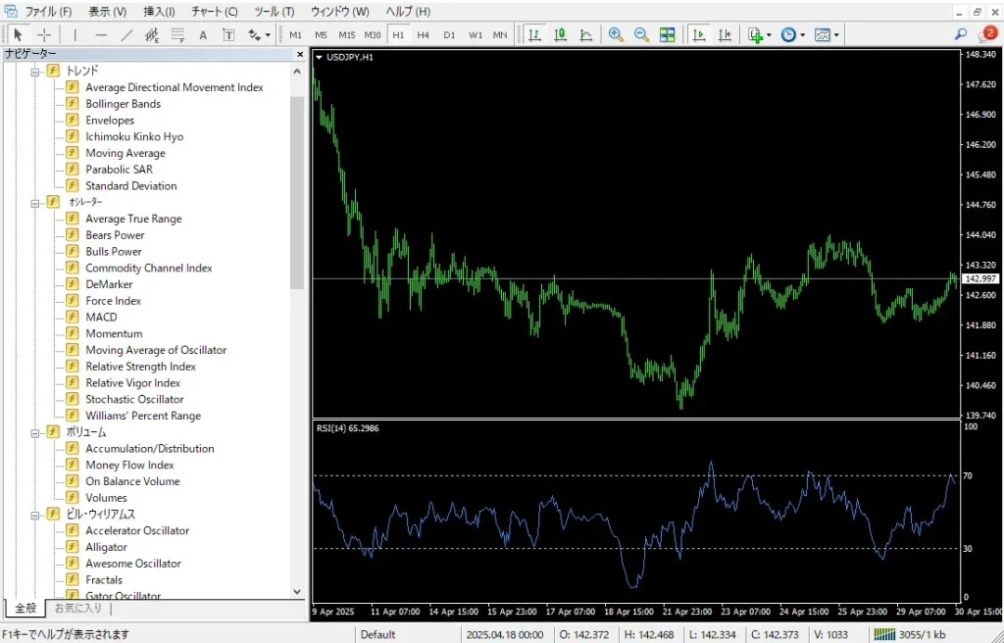This screenshot has width=1004, height=643.
Task: Close the ナビゲーター panel
Action: point(300,55)
